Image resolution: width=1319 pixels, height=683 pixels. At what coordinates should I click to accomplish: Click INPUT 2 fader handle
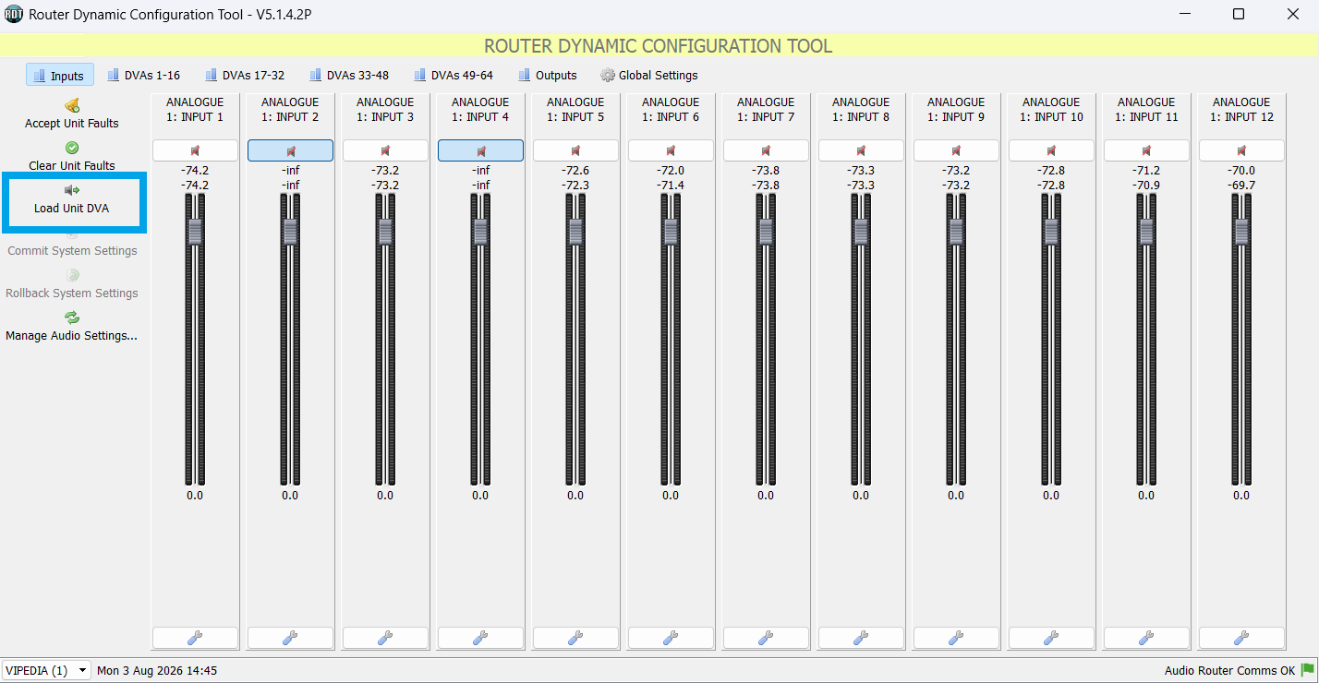[290, 232]
